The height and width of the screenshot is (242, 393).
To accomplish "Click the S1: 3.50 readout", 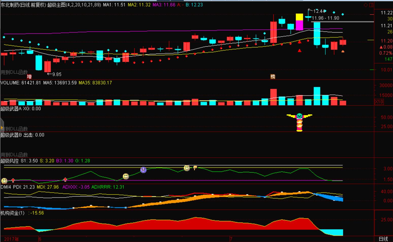I will click(29, 161).
